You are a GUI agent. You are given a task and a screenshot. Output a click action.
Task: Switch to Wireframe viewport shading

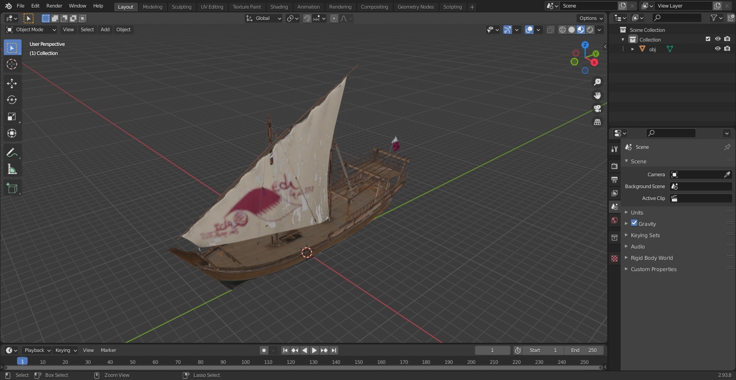(563, 30)
